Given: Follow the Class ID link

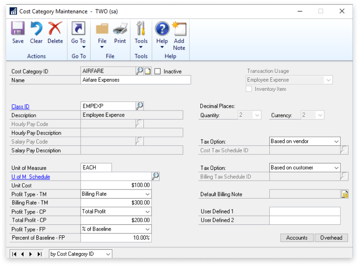Looking at the screenshot, I should click(x=21, y=107).
